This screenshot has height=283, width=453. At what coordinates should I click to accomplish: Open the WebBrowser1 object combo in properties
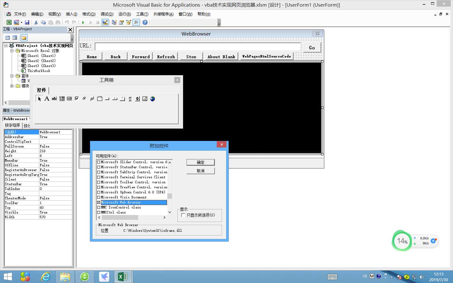point(16,119)
